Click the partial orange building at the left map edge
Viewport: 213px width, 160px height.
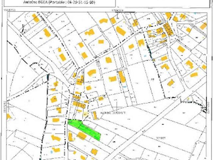click(x=8, y=117)
